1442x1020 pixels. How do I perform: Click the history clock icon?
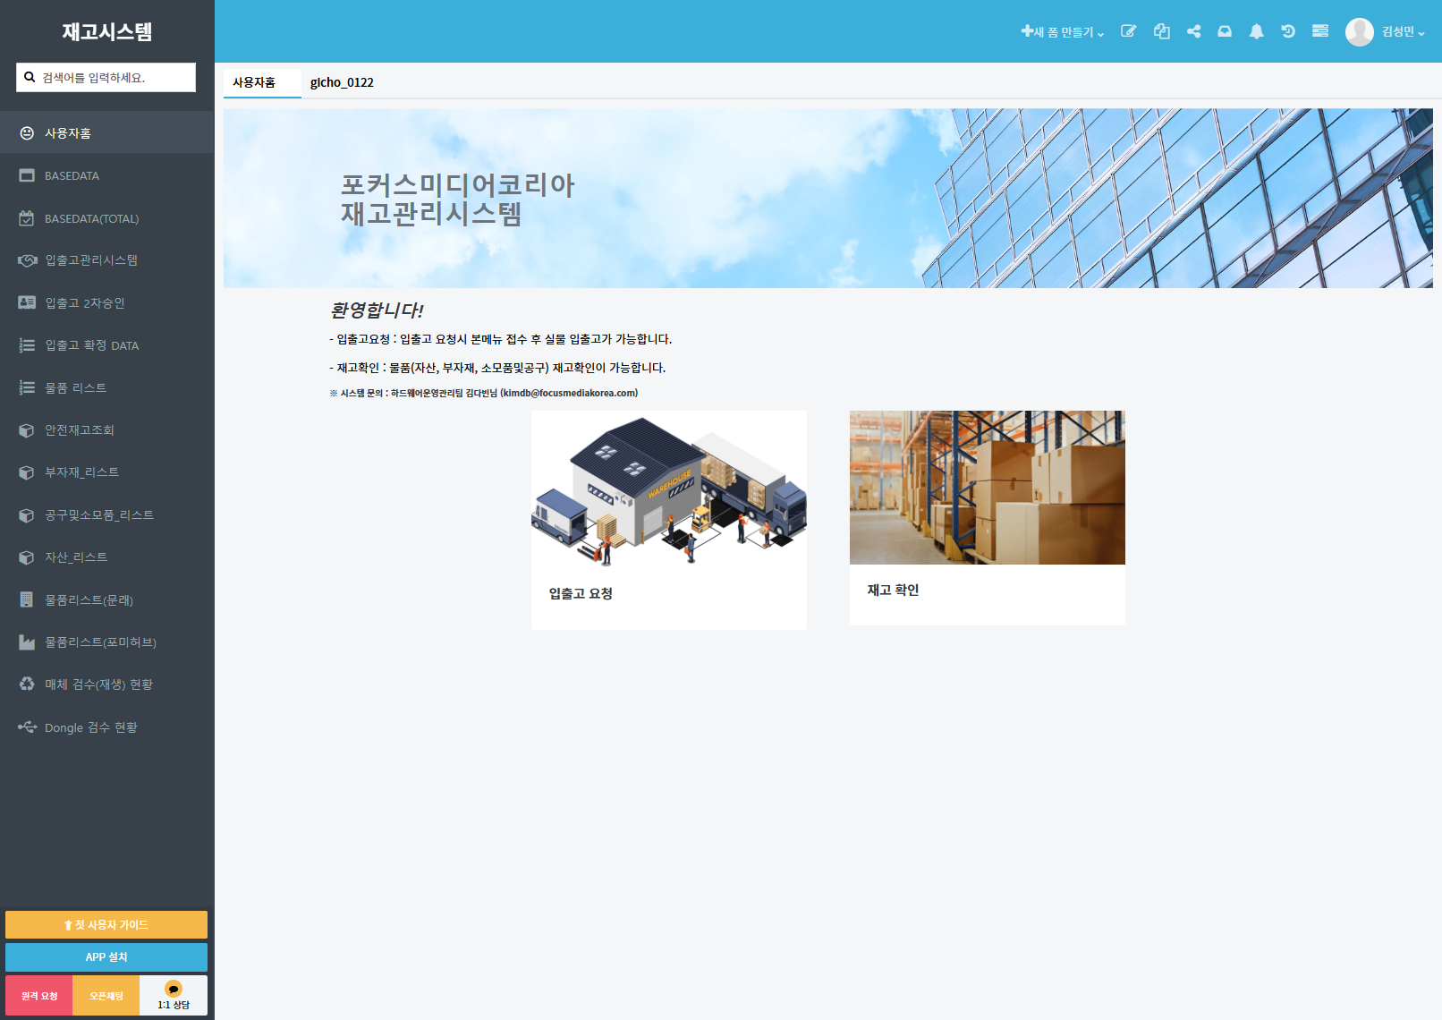(x=1288, y=31)
